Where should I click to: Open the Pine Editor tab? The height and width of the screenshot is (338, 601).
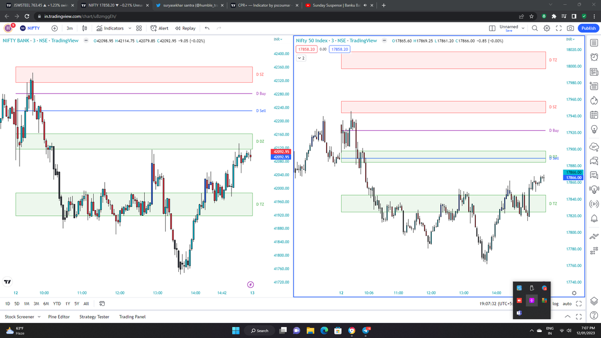click(59, 316)
